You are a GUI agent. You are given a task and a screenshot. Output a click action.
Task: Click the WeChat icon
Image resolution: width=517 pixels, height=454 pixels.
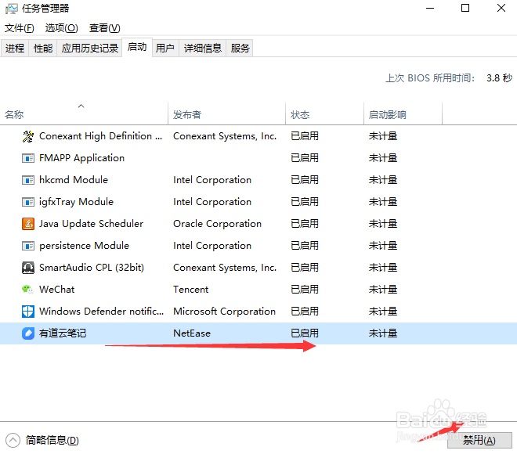(x=28, y=290)
